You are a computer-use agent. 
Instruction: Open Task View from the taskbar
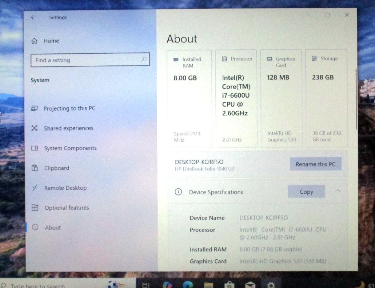pos(145,285)
